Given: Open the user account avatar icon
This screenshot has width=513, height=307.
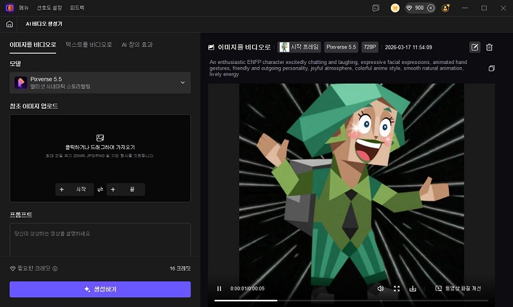Looking at the screenshot, I should coord(445,8).
